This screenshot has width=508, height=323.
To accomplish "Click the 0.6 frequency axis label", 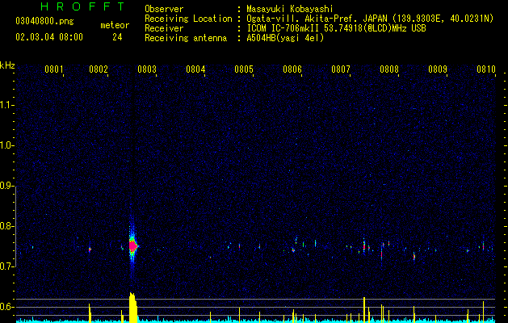I will [7, 307].
